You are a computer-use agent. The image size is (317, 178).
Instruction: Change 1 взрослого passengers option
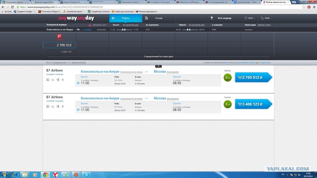[x=265, y=62]
